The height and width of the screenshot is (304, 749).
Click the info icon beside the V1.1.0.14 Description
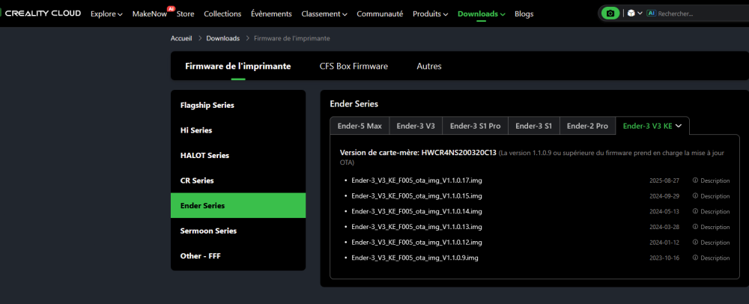696,211
